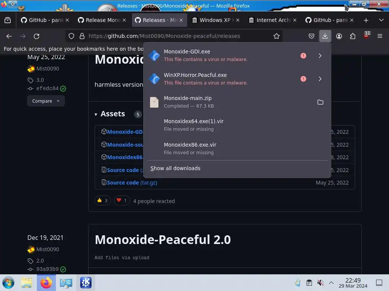Click the heart reaction with 1
This screenshot has height=291, width=389.
[x=122, y=201]
